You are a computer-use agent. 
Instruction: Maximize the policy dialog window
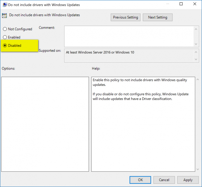coord(181,4)
